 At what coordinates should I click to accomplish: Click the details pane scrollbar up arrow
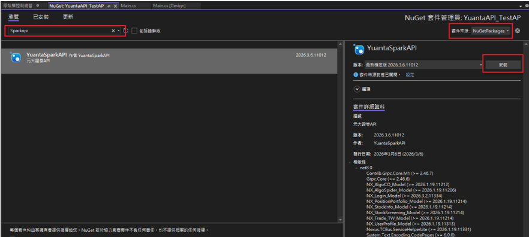(x=525, y=44)
